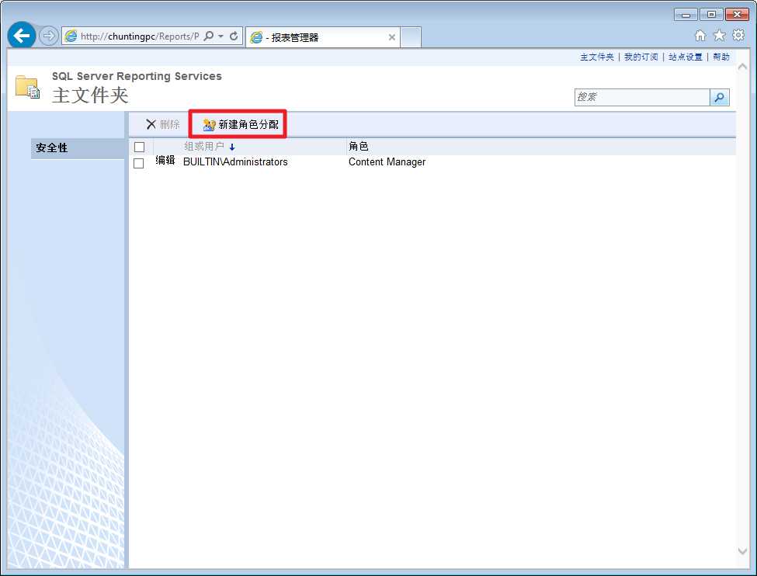Click the browser forward arrow button
The width and height of the screenshot is (757, 576).
click(x=48, y=36)
